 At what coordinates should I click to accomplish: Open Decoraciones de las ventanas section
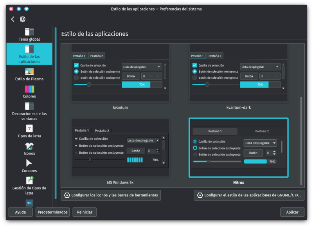[x=29, y=106]
